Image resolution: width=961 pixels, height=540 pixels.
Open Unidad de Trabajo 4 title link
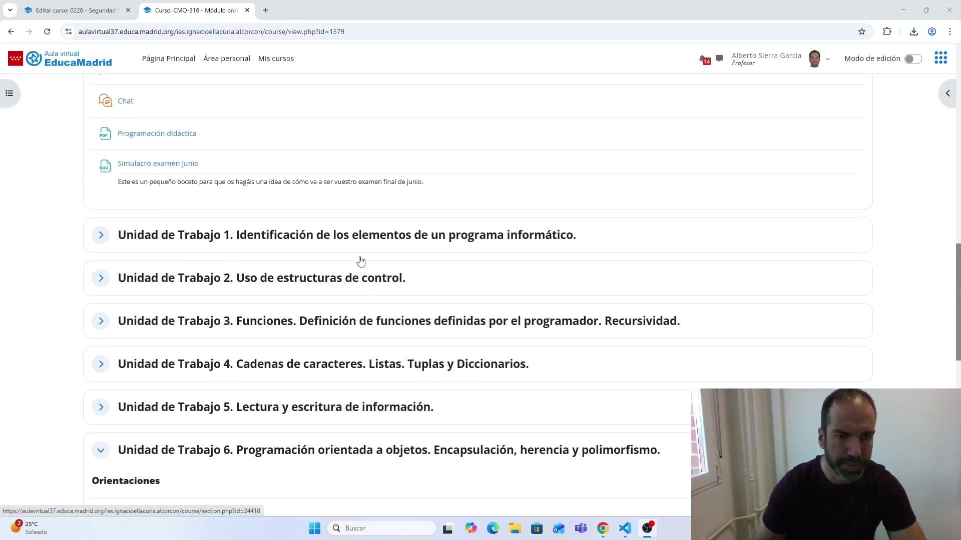pos(323,364)
